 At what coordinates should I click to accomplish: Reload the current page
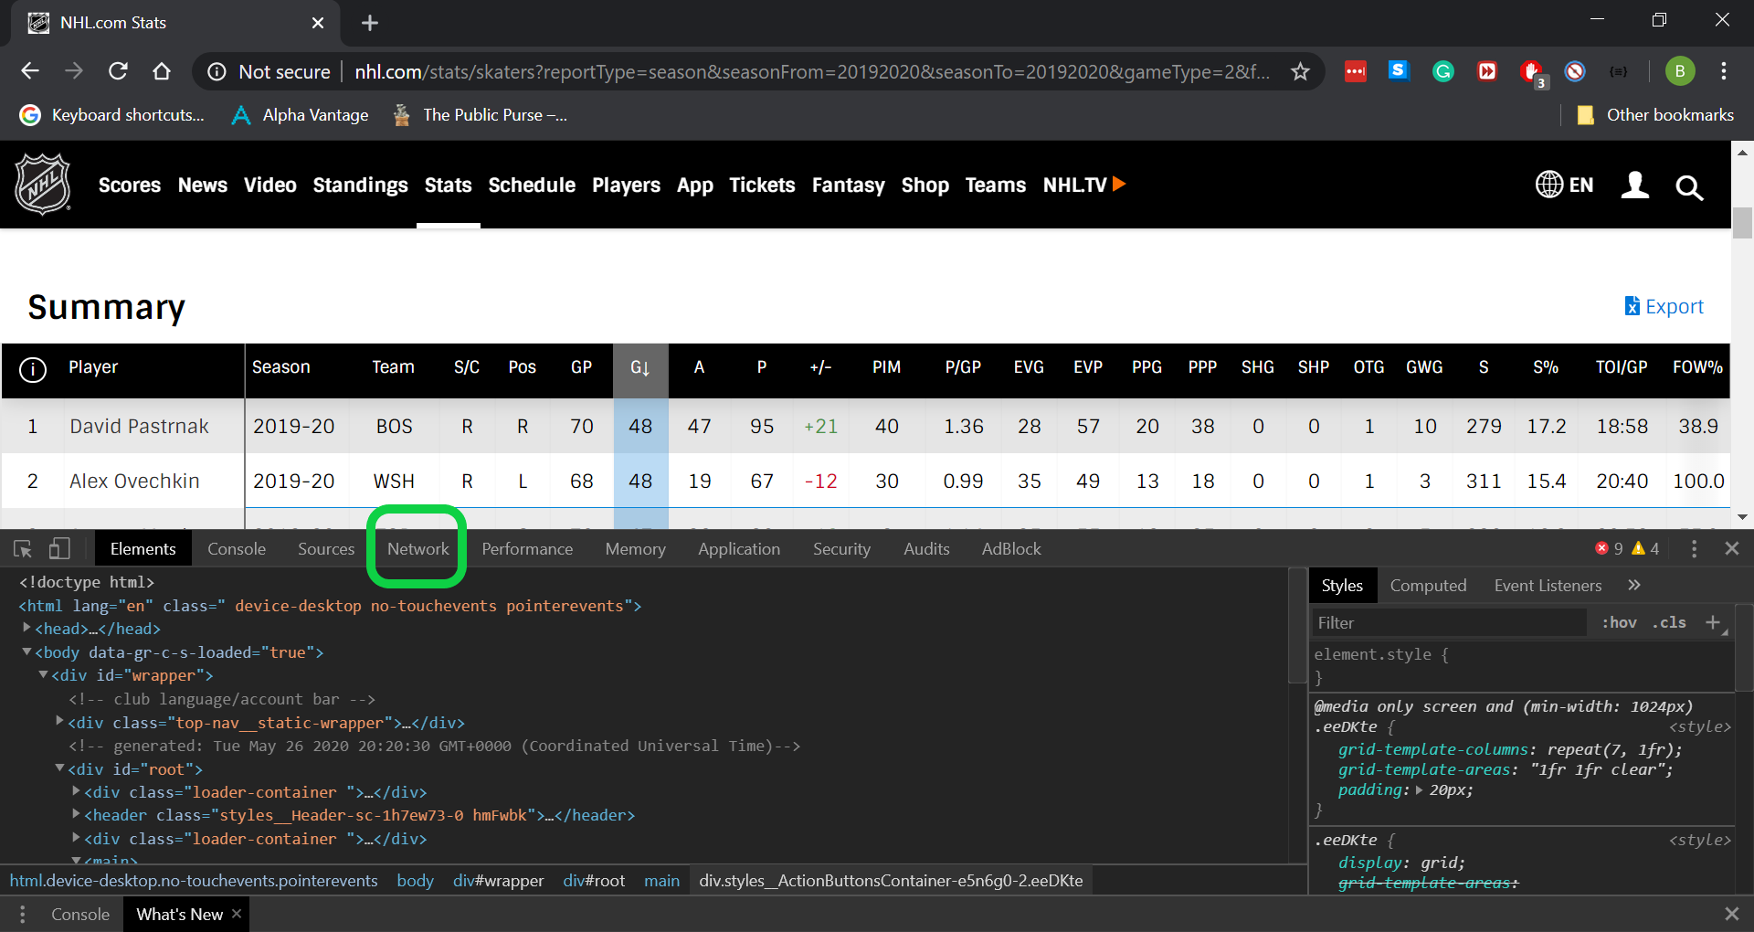118,71
